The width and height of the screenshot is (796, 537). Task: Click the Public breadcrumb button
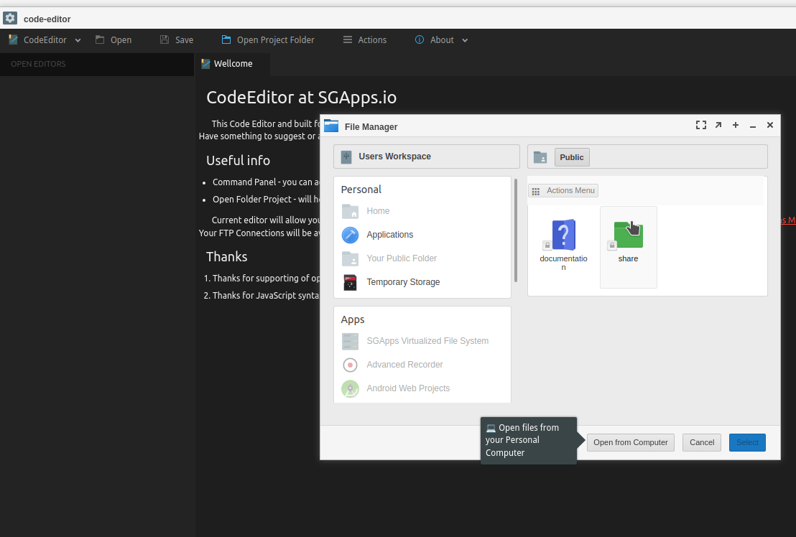(572, 157)
